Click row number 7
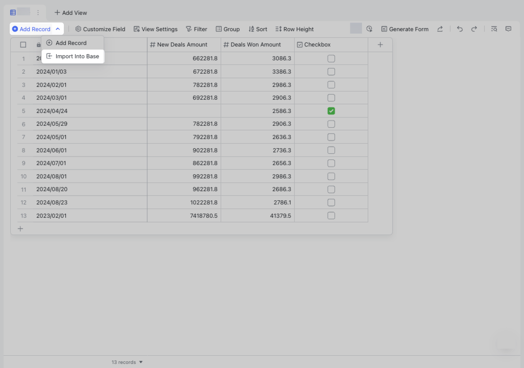 [23, 137]
